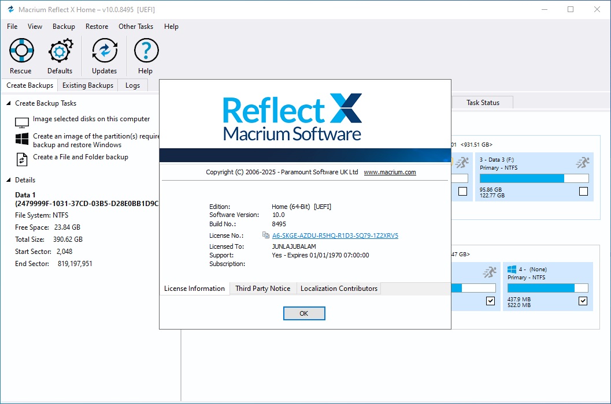This screenshot has height=404, width=611.
Task: Open the Backup menu
Action: (64, 27)
